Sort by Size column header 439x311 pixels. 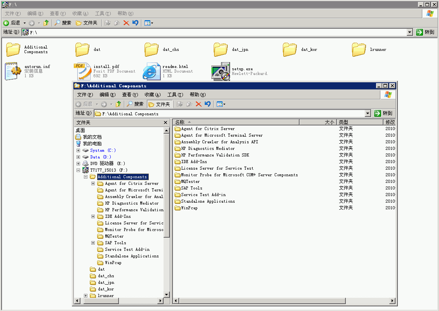[x=318, y=122]
